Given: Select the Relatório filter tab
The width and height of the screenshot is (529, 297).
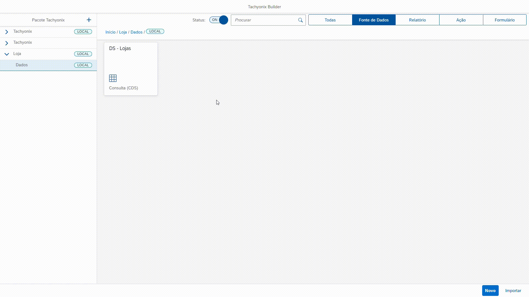Looking at the screenshot, I should tap(417, 20).
